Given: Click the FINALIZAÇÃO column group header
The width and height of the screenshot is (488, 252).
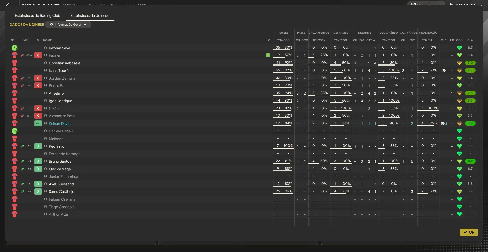Looking at the screenshot, I should point(428,33).
